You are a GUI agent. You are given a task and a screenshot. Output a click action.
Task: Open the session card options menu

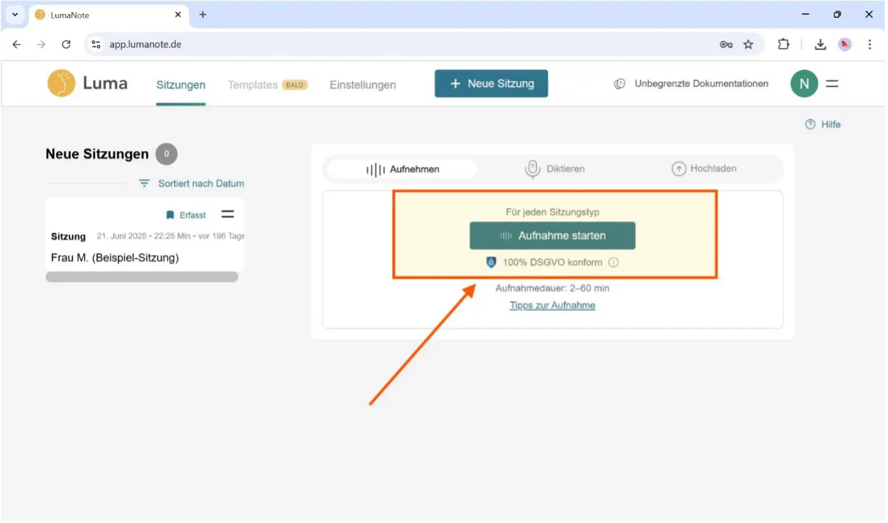(x=228, y=215)
